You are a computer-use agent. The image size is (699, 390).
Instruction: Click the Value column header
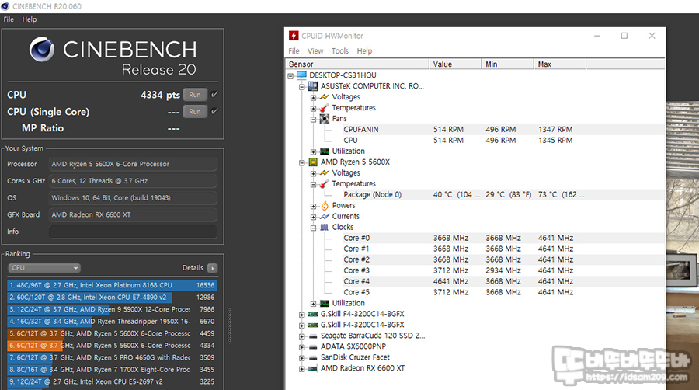[455, 64]
